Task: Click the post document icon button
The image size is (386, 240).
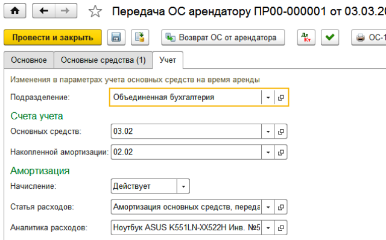Action: coord(140,37)
